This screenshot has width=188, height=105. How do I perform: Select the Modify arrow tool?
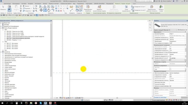(x=3, y=8)
